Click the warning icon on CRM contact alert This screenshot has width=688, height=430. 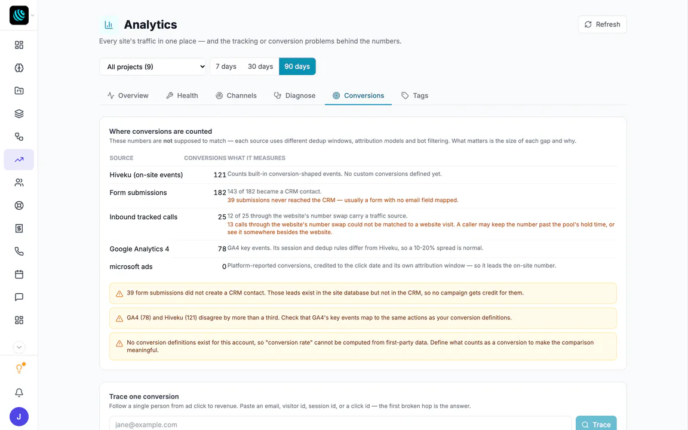tap(119, 294)
